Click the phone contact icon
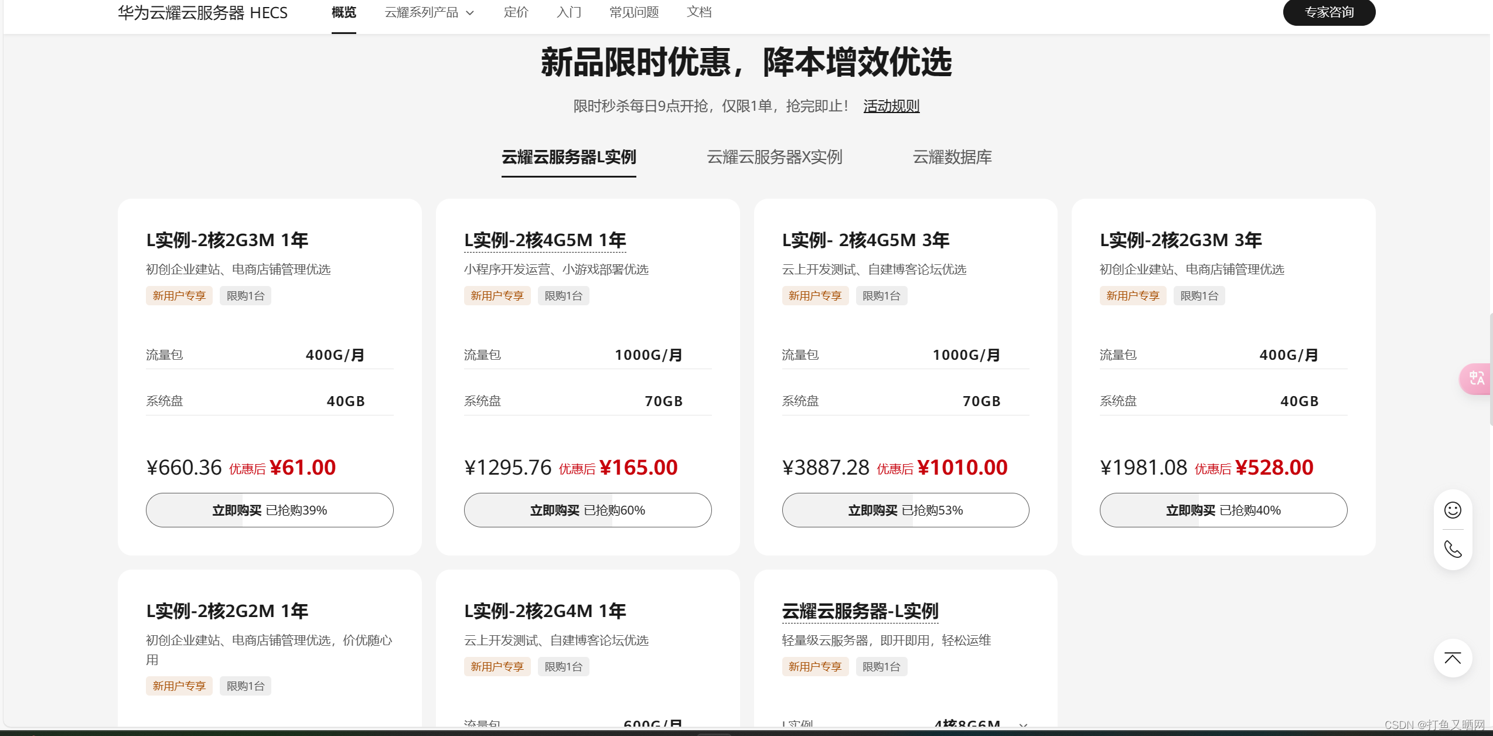Viewport: 1493px width, 736px height. tap(1453, 549)
